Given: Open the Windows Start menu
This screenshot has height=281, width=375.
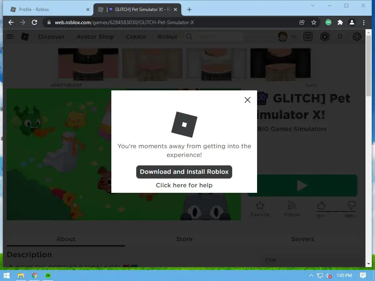Looking at the screenshot, I should [x=7, y=276].
